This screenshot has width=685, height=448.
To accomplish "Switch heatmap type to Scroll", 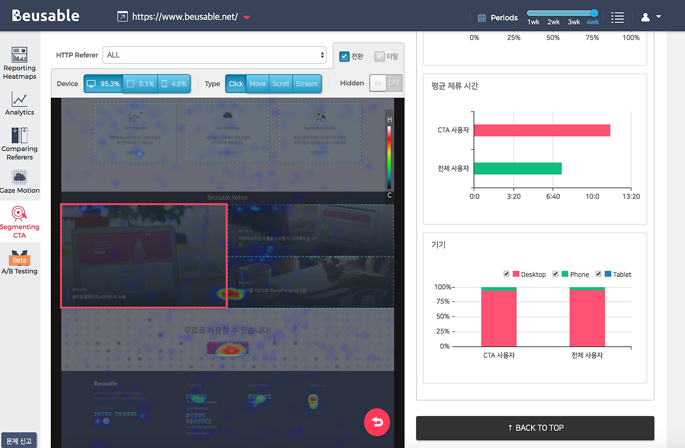I will pyautogui.click(x=280, y=84).
